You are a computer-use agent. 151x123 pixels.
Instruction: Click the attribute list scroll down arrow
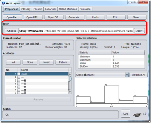pyautogui.click(x=70, y=92)
